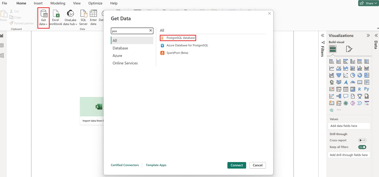The height and width of the screenshot is (177, 379).
Task: Open Report view in left sidebar
Action: click(x=2, y=36)
